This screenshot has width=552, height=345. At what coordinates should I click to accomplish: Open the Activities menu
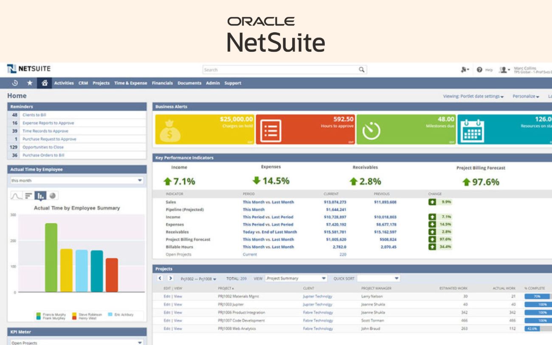[x=64, y=83]
